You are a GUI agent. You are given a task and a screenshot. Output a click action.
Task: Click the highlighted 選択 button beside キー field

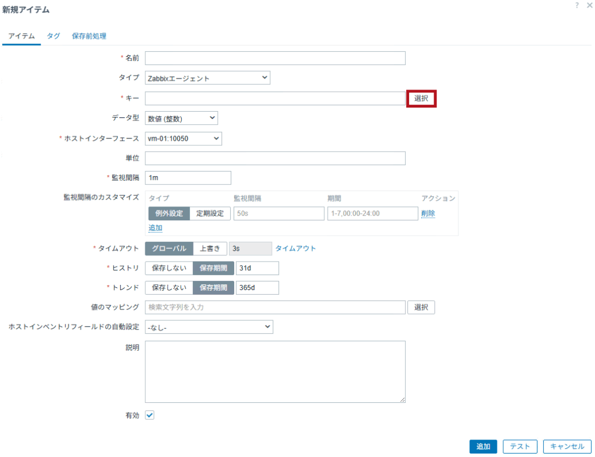[421, 98]
